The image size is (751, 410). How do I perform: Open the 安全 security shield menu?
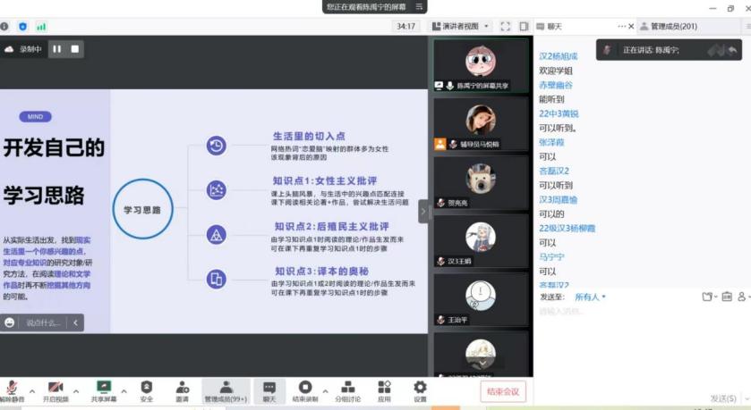coord(147,391)
